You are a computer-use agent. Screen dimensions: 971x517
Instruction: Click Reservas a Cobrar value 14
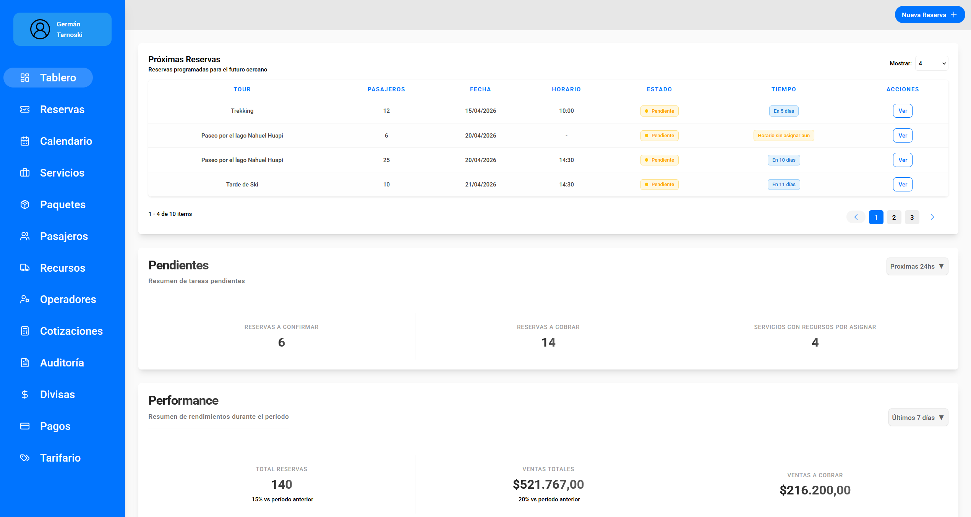coord(548,342)
